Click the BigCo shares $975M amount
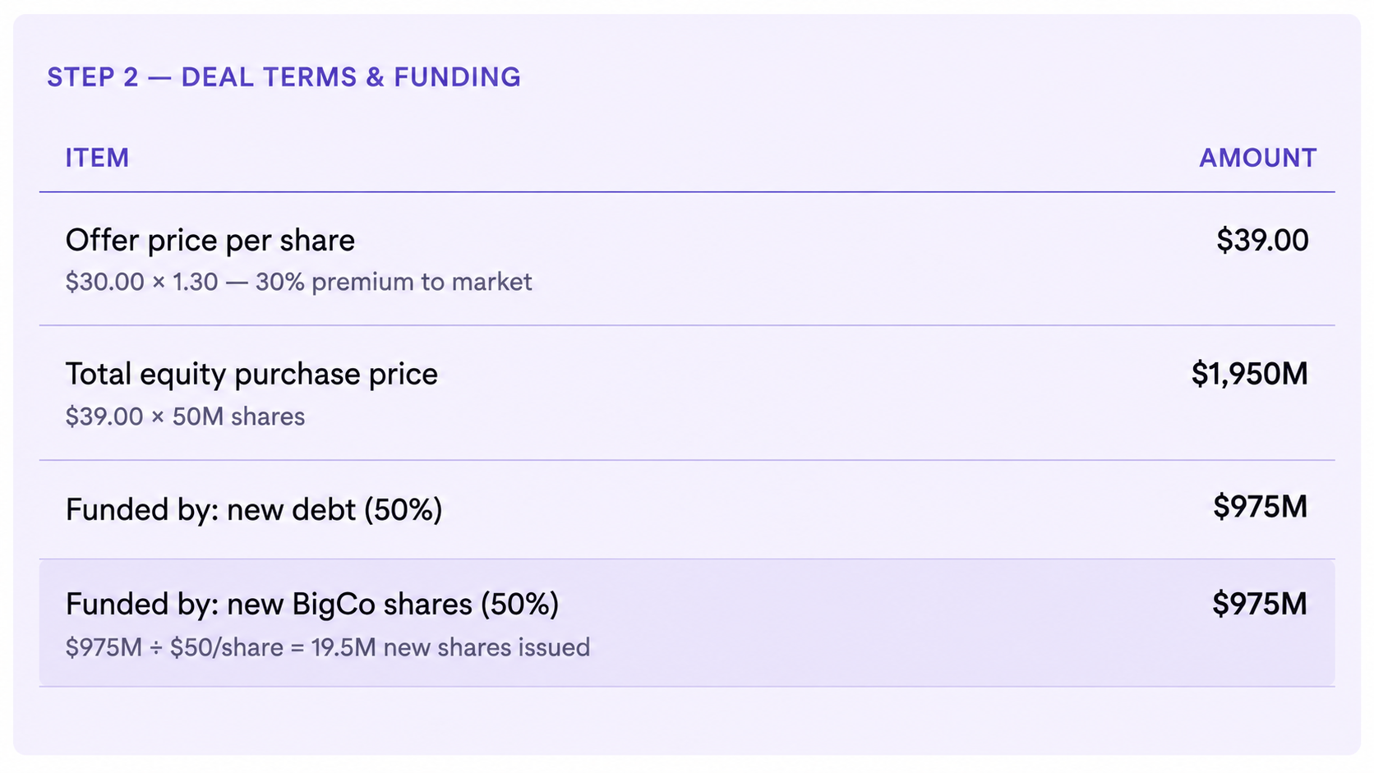The width and height of the screenshot is (1374, 773). (x=1260, y=605)
